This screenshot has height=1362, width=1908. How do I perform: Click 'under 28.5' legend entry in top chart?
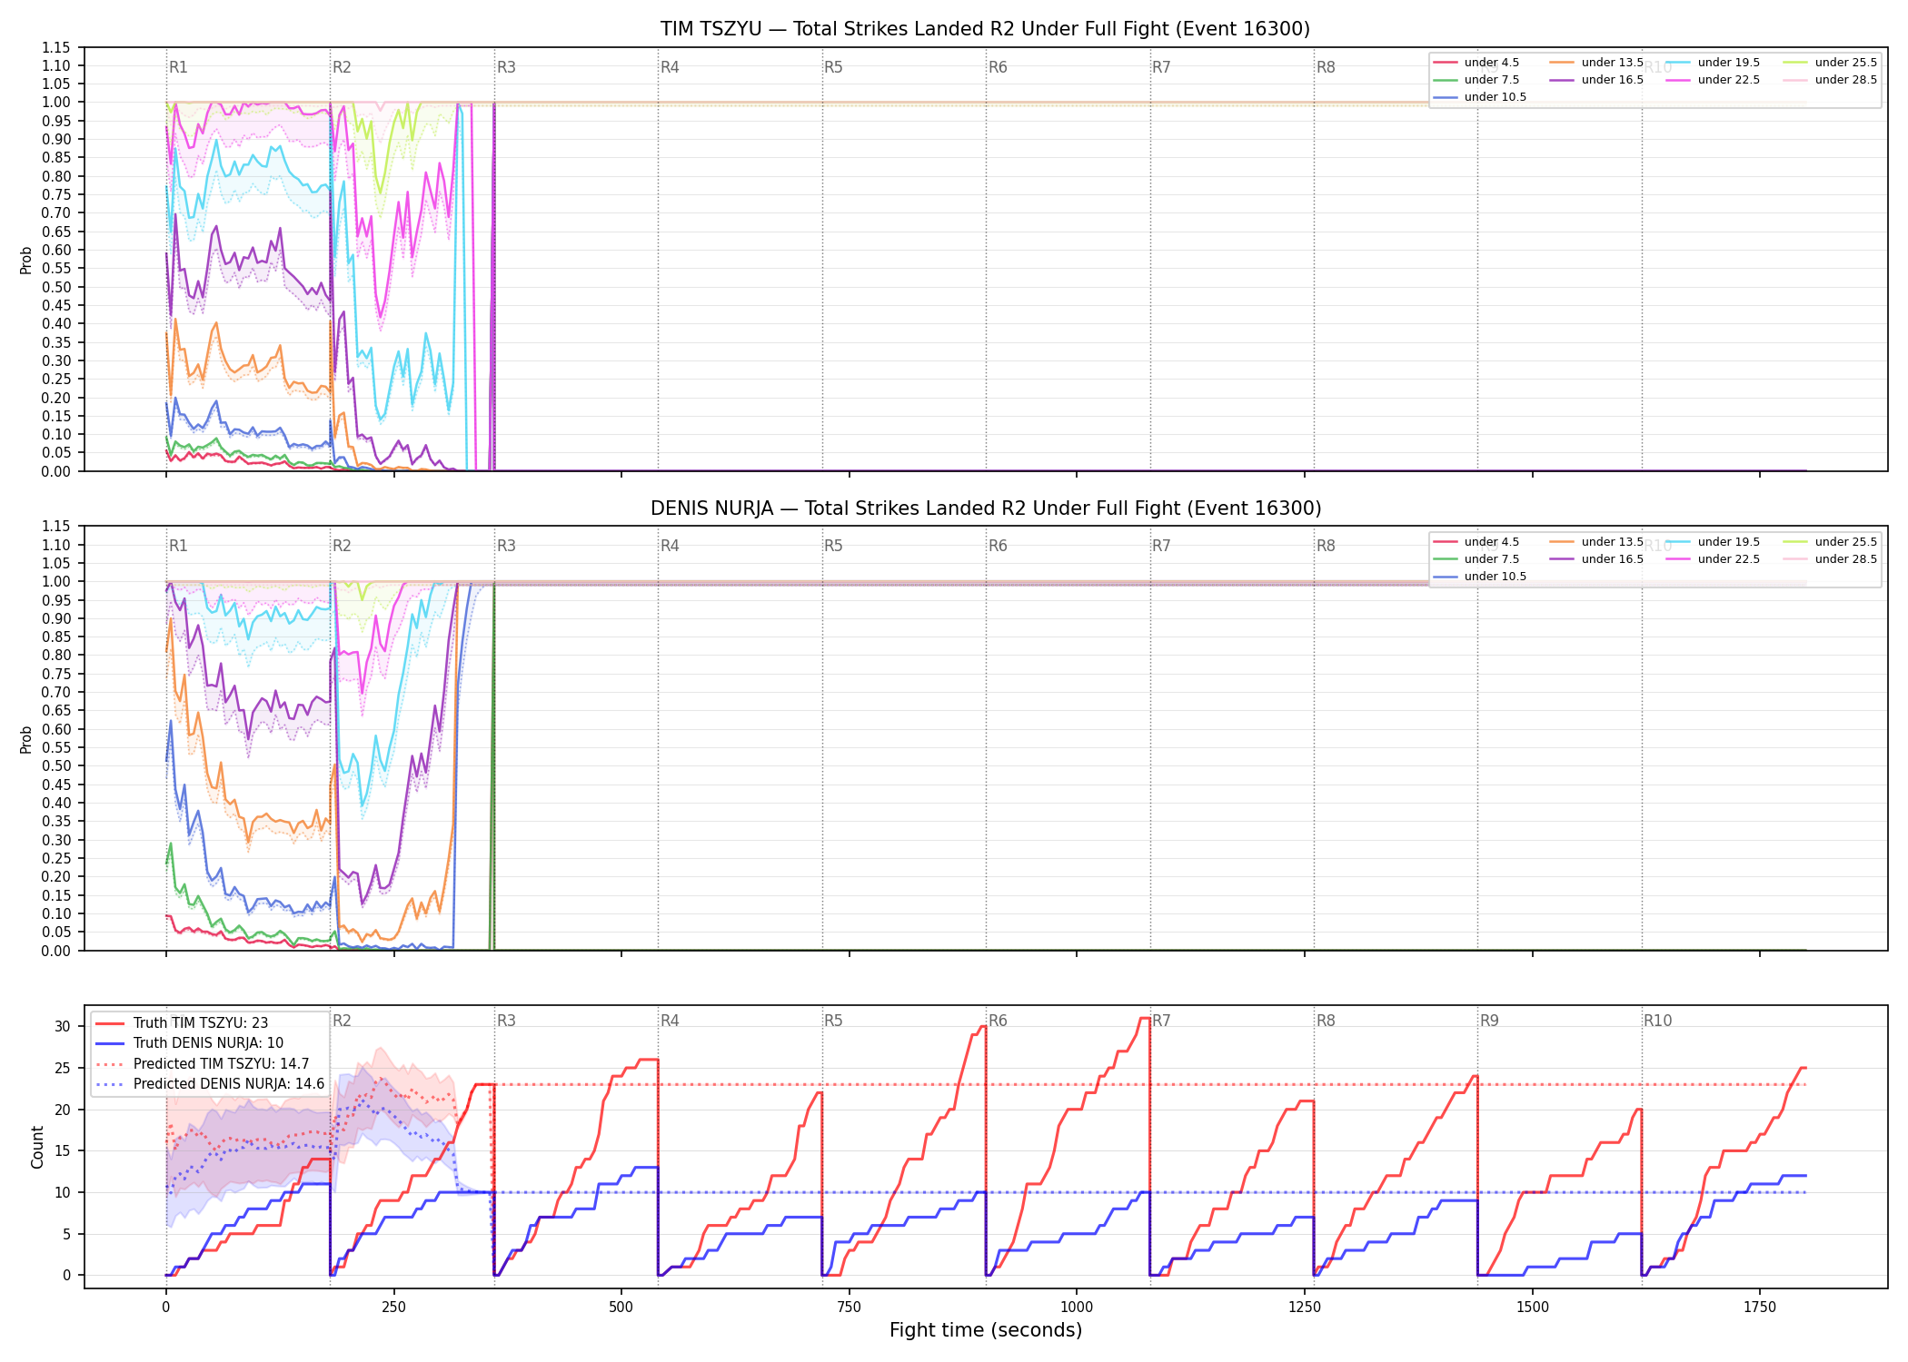click(1829, 80)
